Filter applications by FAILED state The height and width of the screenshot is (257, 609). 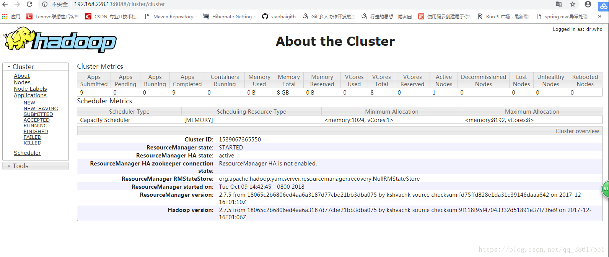[33, 137]
